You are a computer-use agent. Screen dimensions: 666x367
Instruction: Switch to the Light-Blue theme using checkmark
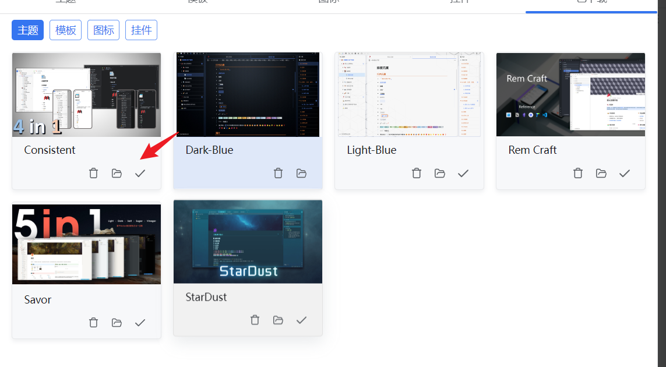point(463,174)
